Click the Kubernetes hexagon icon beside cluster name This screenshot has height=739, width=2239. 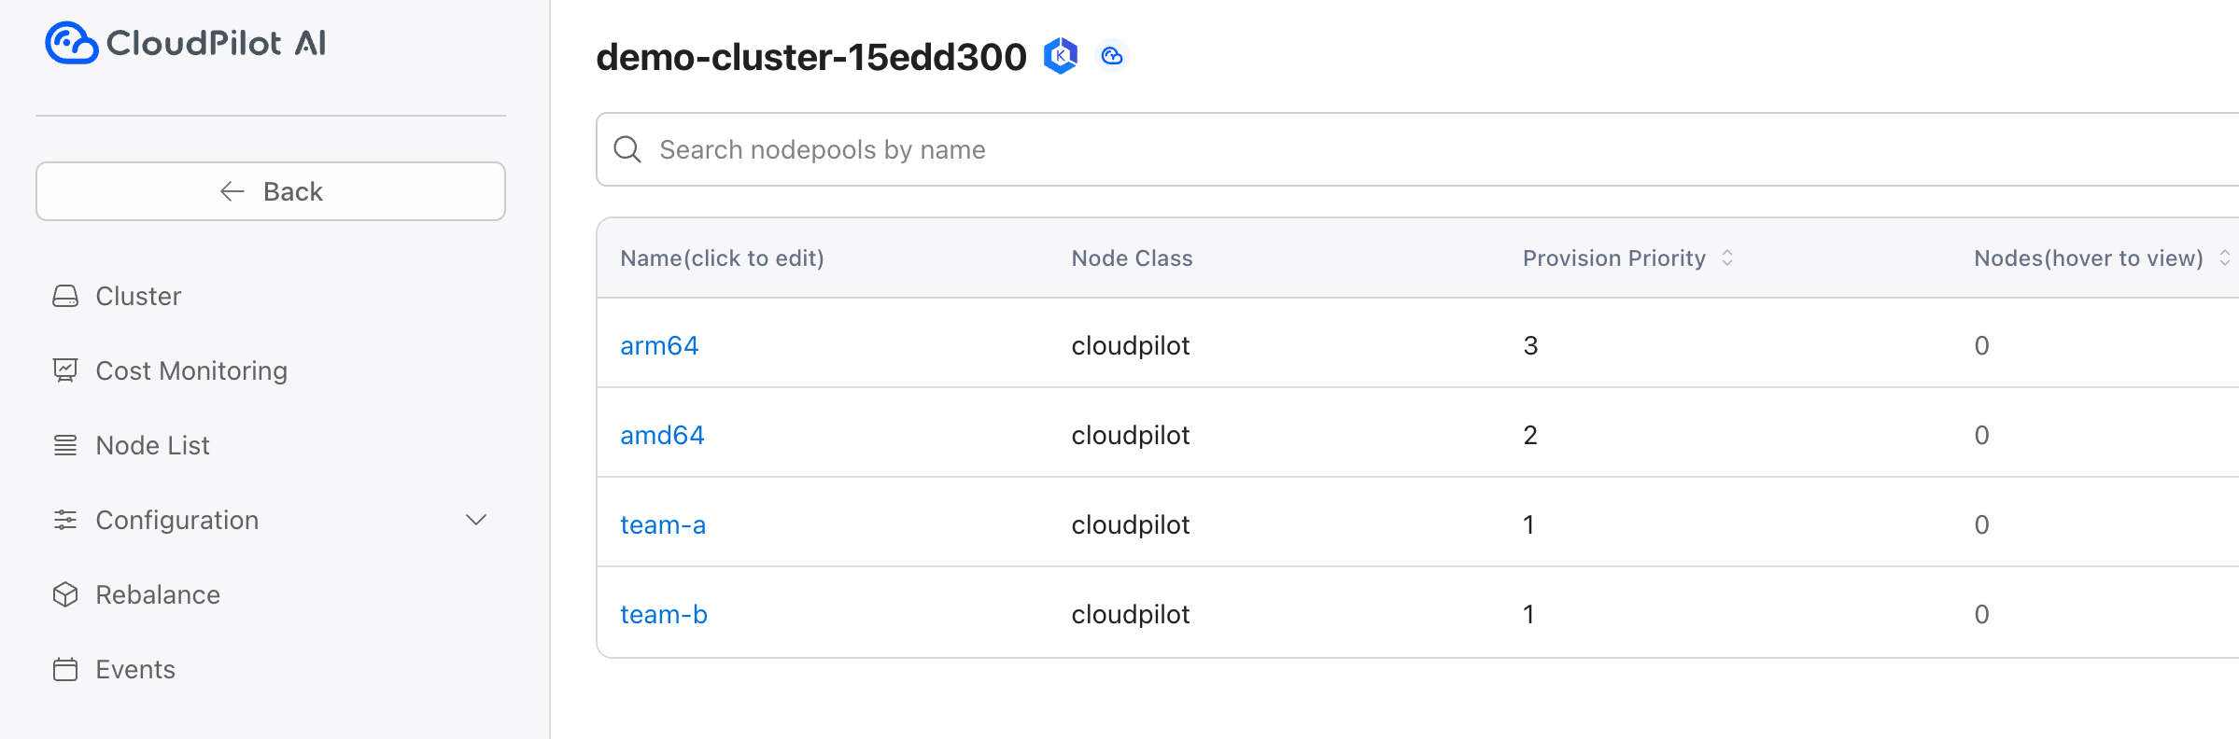tap(1061, 56)
